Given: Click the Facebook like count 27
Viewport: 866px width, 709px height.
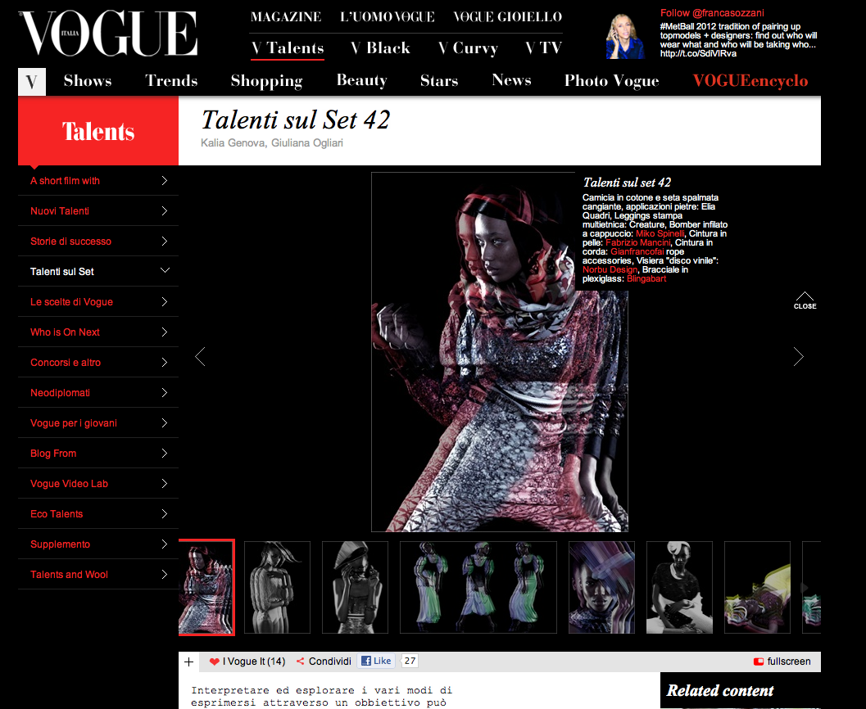Looking at the screenshot, I should point(410,661).
